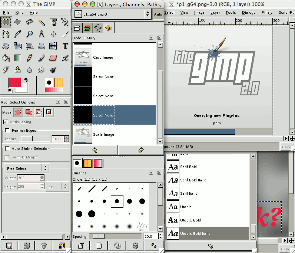This screenshot has width=295, height=253.
Task: Open the Xtns menu
Action: coord(19,13)
